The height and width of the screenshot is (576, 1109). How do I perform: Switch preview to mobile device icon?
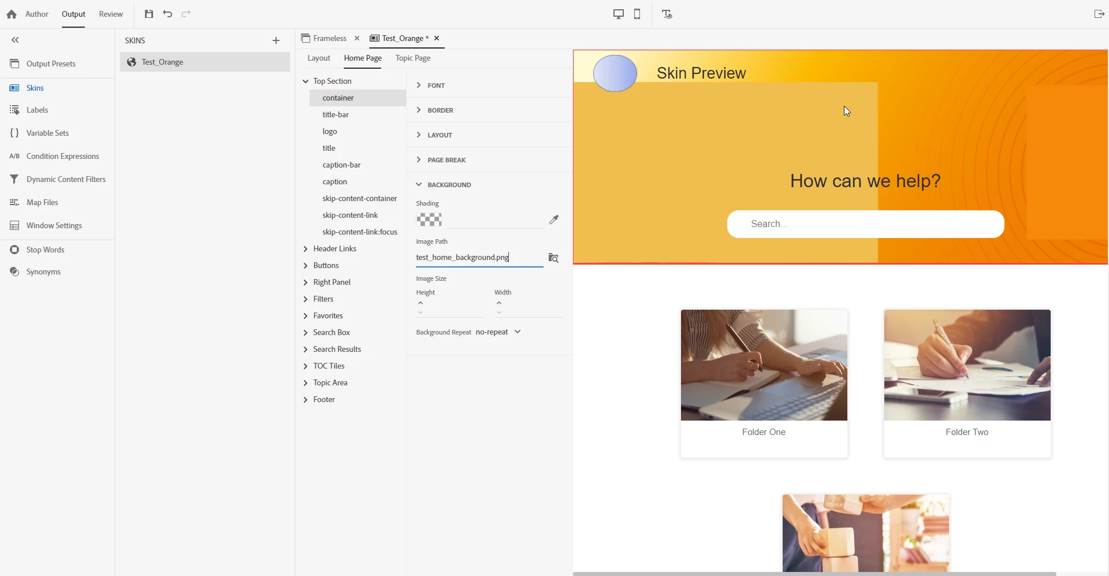pyautogui.click(x=637, y=14)
